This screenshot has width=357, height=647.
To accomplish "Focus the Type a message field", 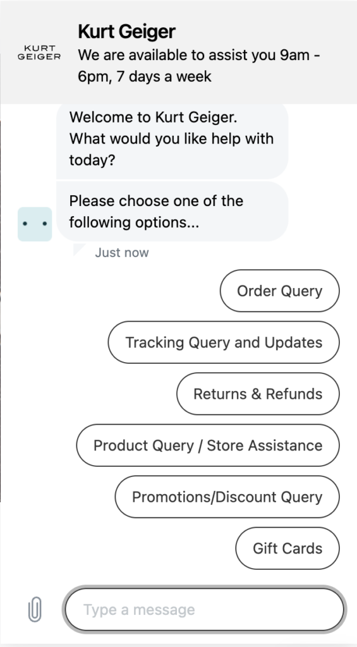I will click(x=204, y=610).
